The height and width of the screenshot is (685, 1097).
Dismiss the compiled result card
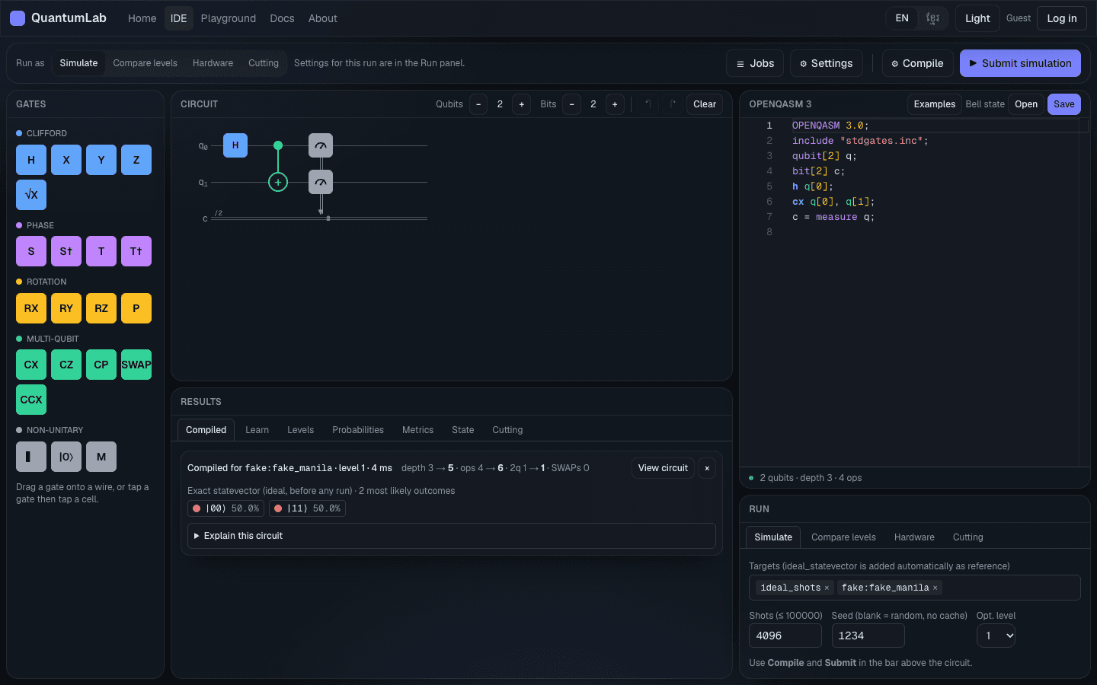tap(707, 468)
